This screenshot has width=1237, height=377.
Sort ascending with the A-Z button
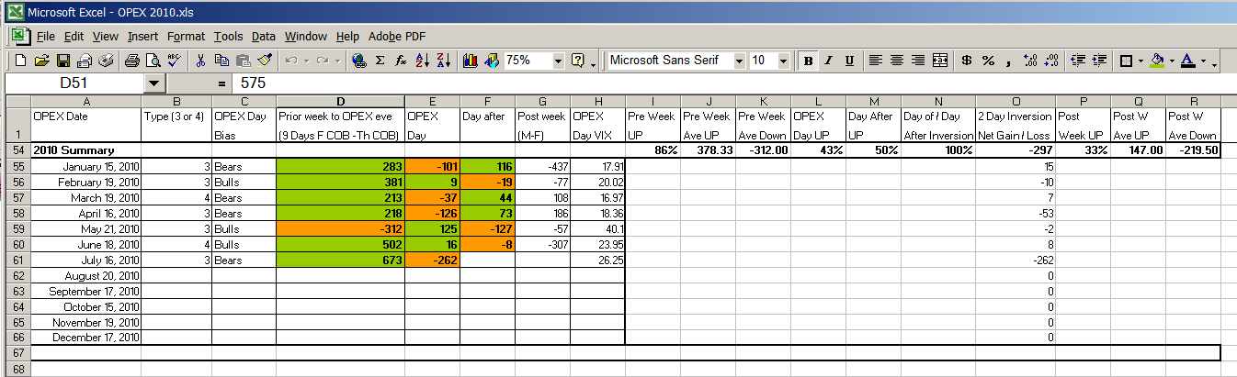tap(422, 61)
